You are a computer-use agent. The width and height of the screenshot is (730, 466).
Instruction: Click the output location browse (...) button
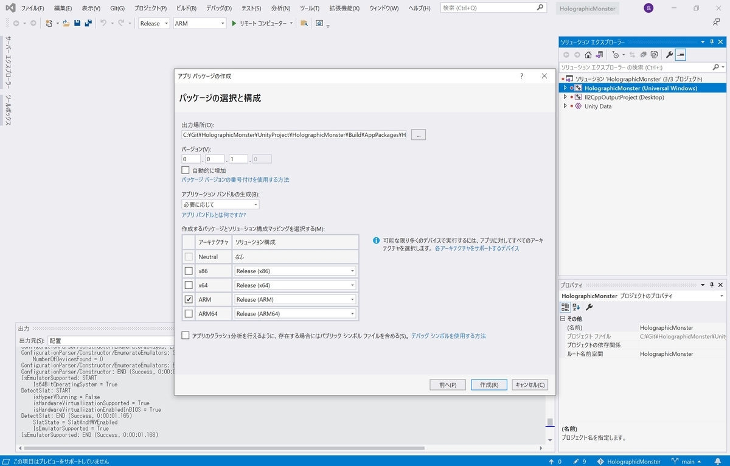pyautogui.click(x=419, y=134)
